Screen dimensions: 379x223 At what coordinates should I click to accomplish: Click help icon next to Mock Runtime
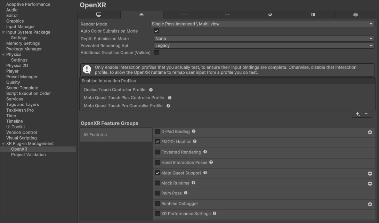[193, 183]
